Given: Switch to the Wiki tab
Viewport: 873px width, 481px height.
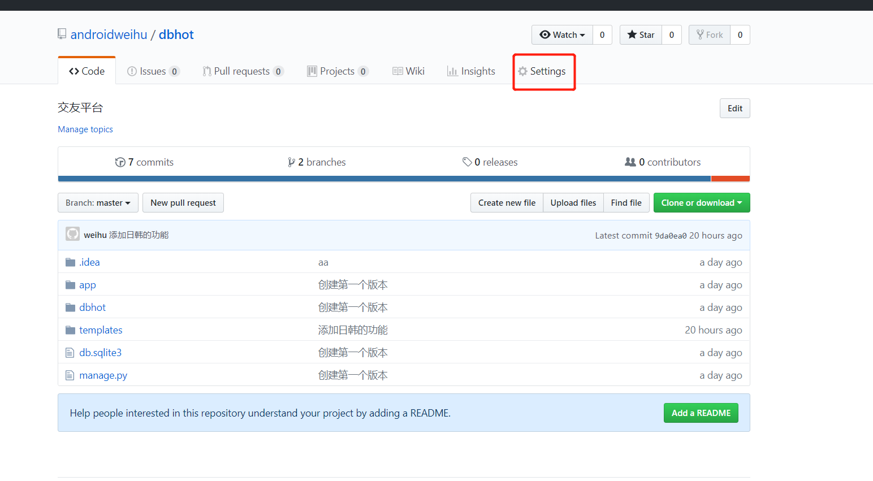Looking at the screenshot, I should pyautogui.click(x=408, y=71).
